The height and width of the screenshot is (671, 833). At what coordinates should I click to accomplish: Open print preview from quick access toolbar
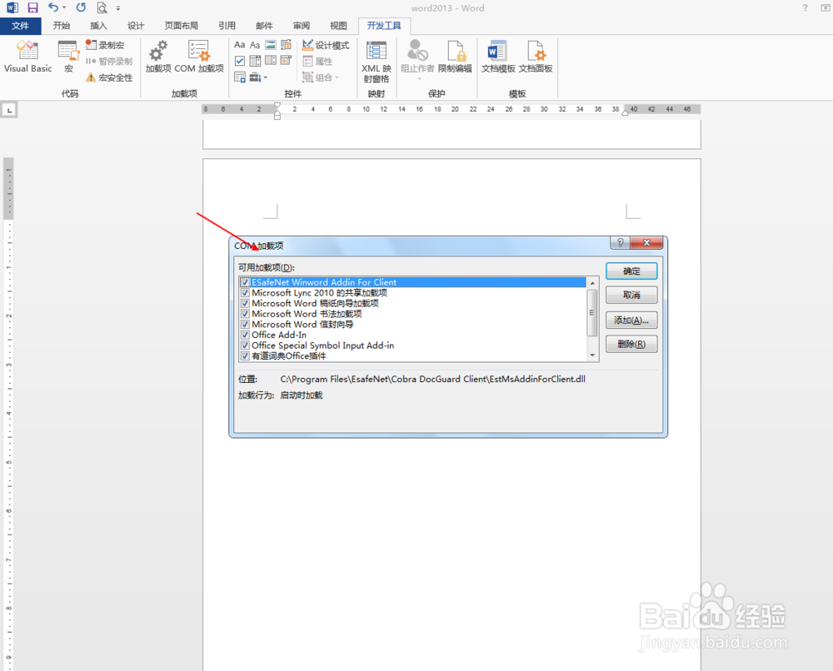point(102,8)
